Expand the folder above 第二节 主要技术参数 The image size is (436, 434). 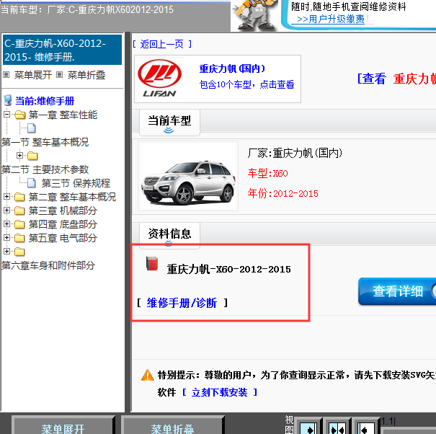pos(19,155)
